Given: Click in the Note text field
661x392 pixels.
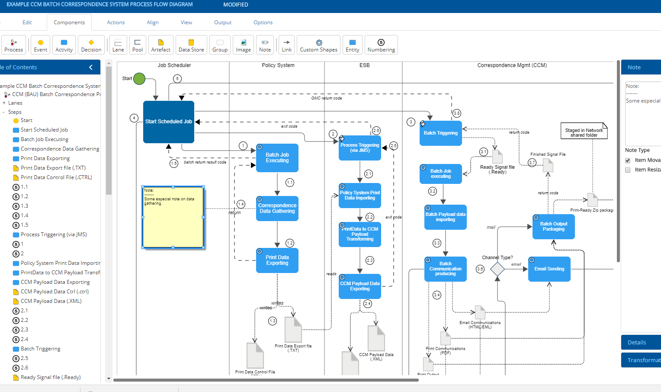Looking at the screenshot, I should (643, 113).
